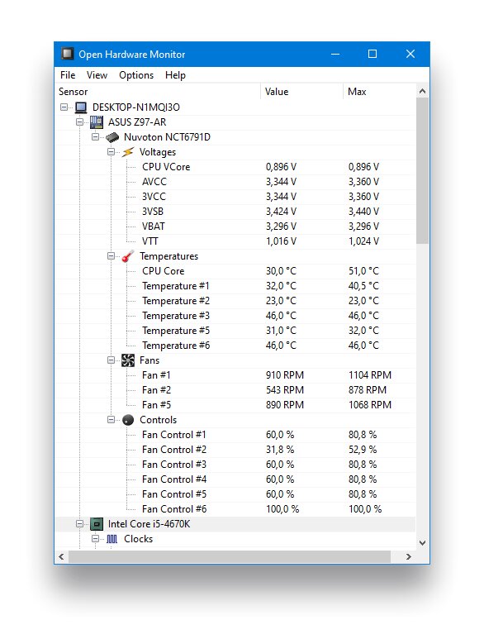The image size is (484, 639).
Task: Click the fan icon beside Fans
Action: [128, 360]
